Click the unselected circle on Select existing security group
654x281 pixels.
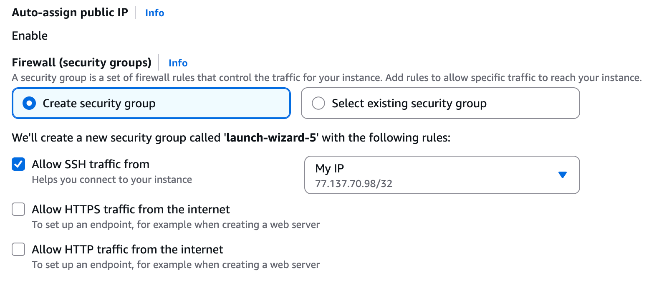pos(318,103)
